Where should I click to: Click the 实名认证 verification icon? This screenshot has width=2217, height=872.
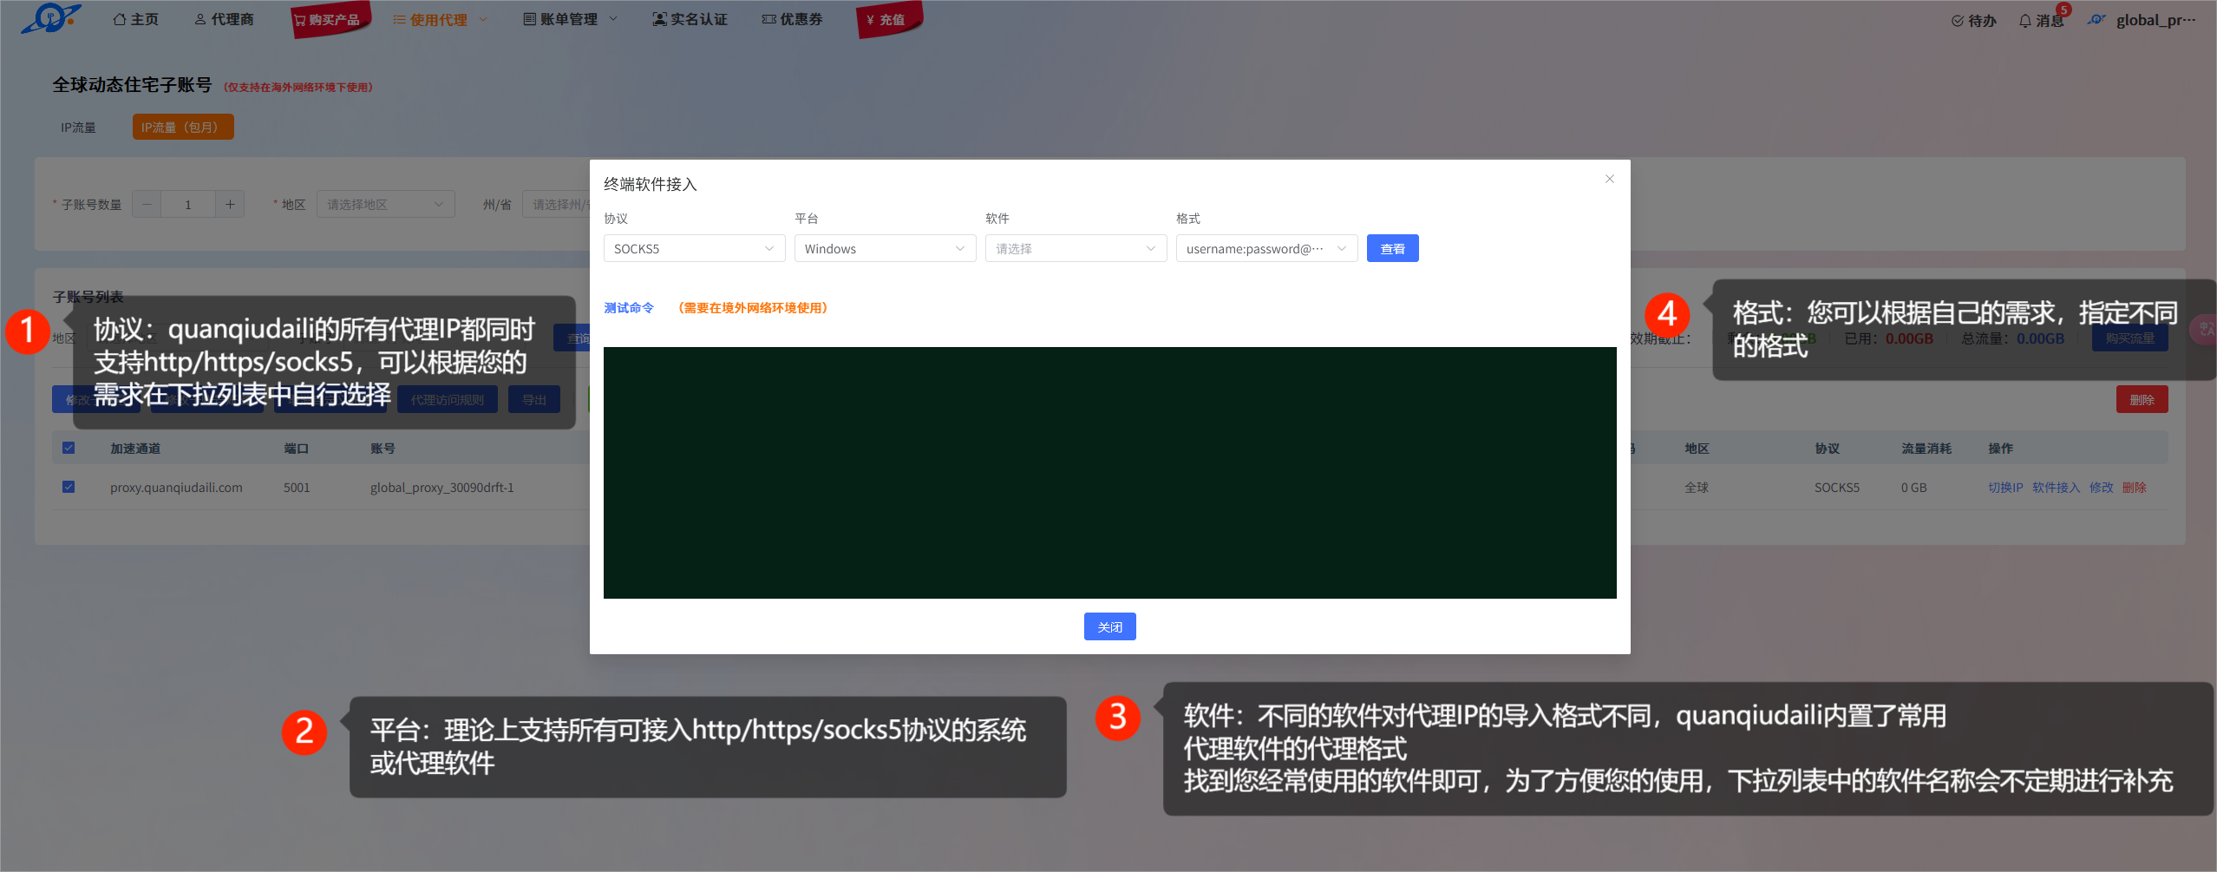657,18
